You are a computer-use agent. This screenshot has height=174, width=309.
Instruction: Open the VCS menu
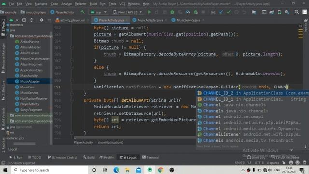[x=122, y=4]
